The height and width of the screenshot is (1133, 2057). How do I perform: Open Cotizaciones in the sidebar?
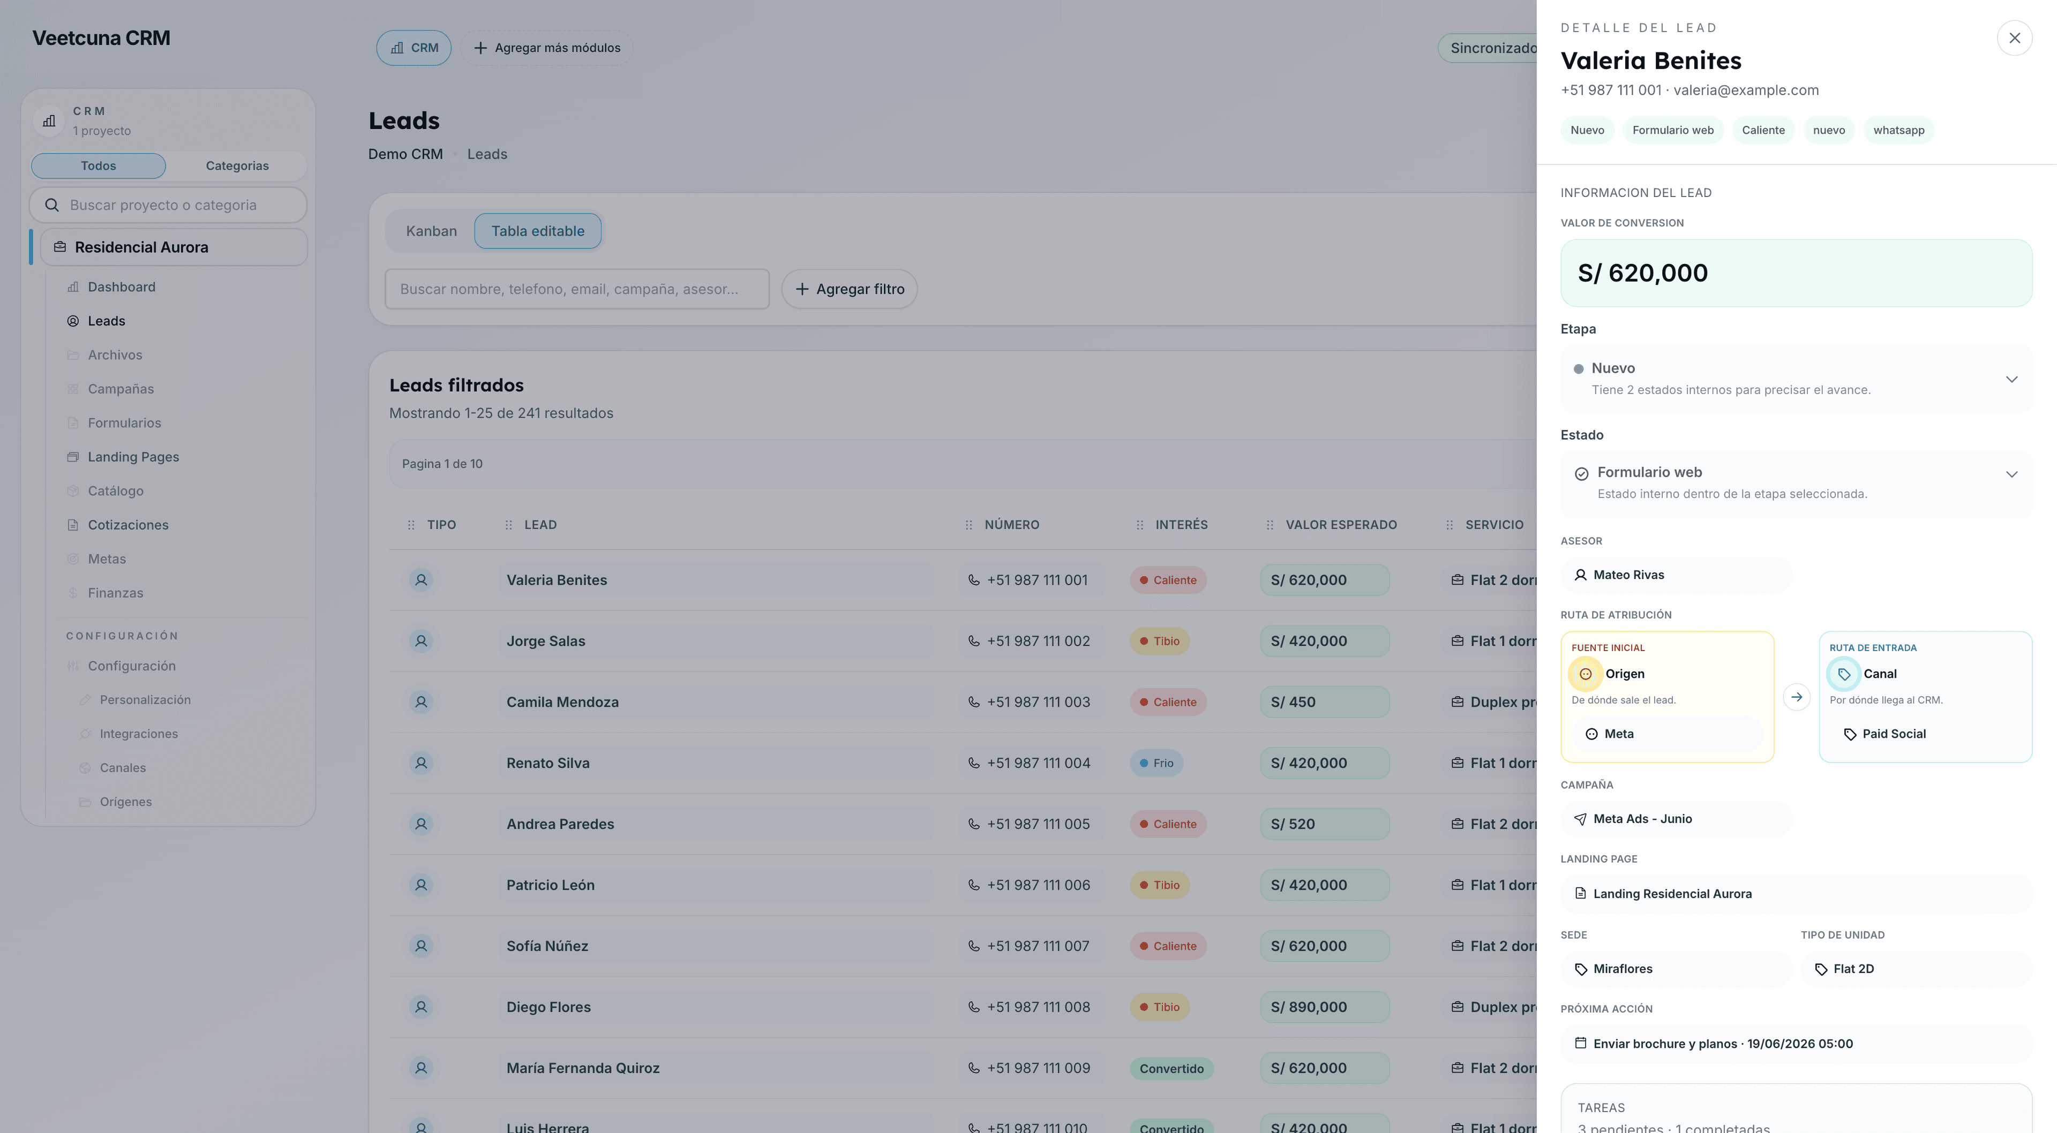click(x=128, y=525)
